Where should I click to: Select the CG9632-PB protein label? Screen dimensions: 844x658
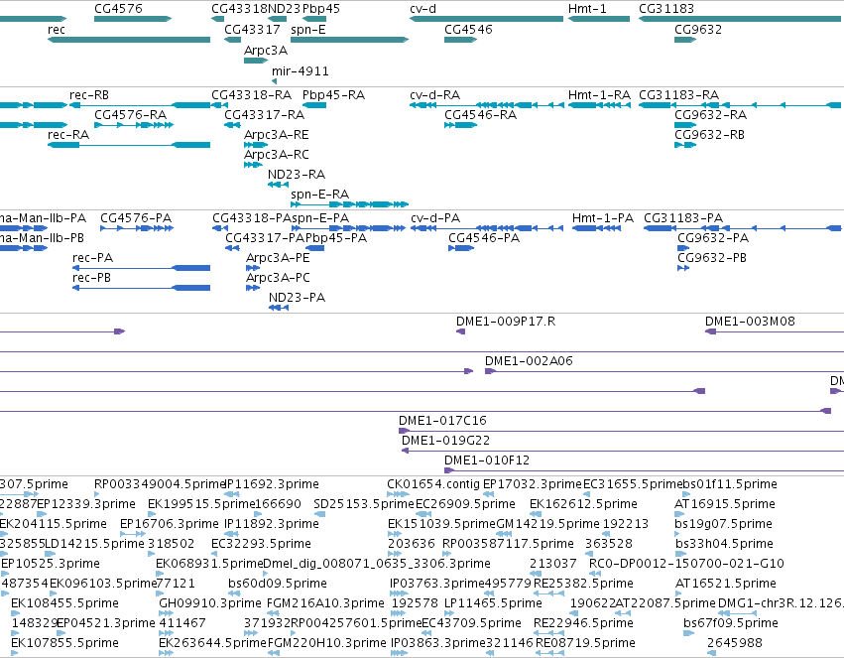pos(712,258)
